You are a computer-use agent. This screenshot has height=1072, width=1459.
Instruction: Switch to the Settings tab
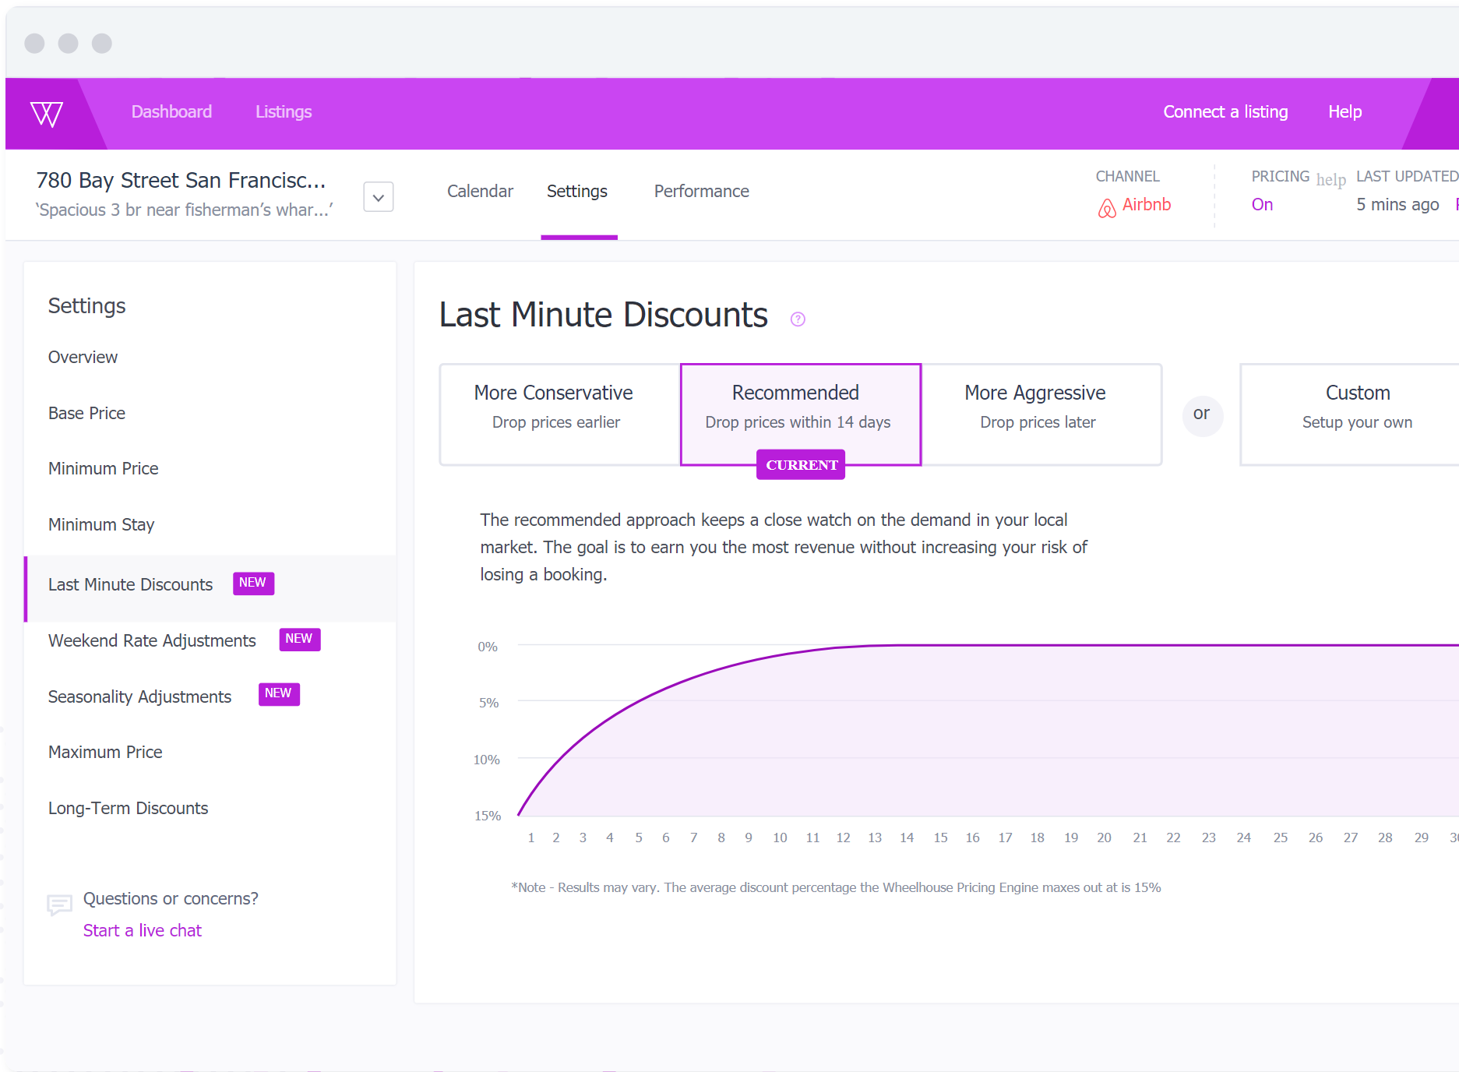577,191
